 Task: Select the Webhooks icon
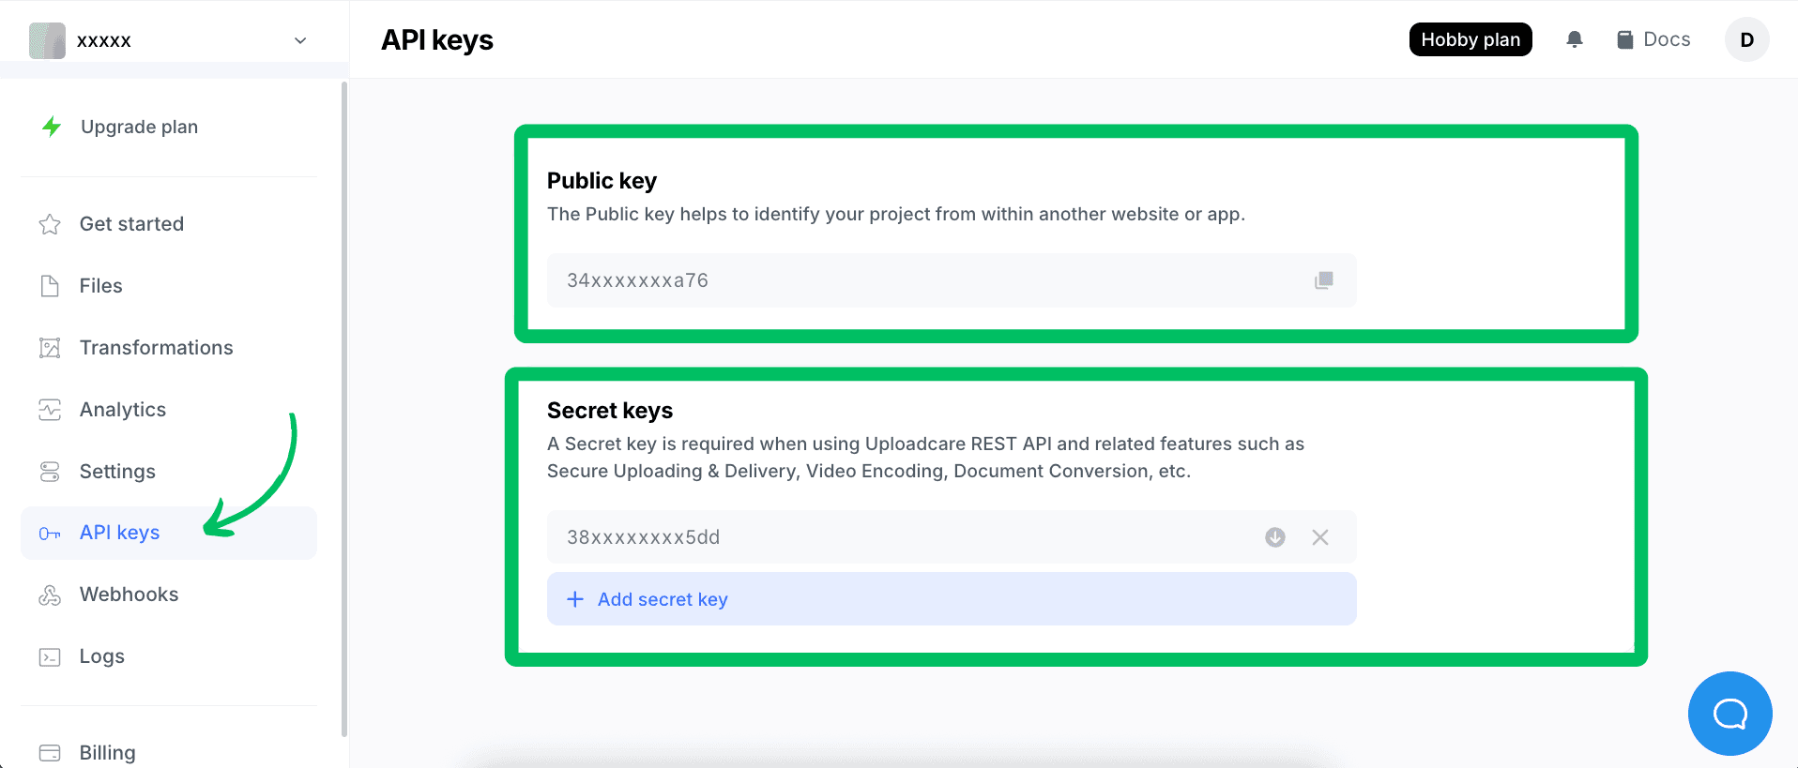(50, 594)
